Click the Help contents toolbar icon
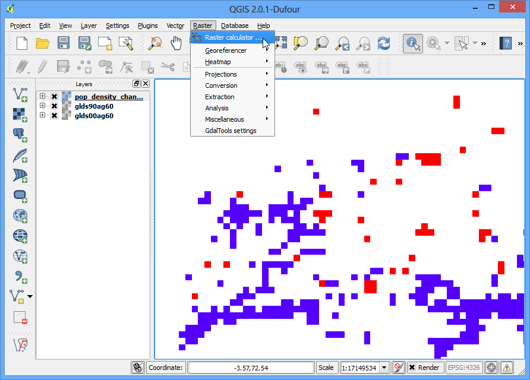Image resolution: width=530 pixels, height=380 pixels. tap(505, 43)
